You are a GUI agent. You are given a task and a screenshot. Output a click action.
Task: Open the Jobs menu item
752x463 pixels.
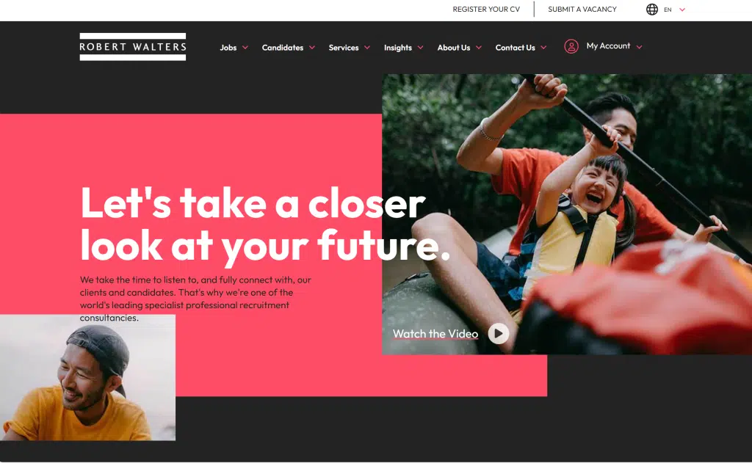pos(228,48)
